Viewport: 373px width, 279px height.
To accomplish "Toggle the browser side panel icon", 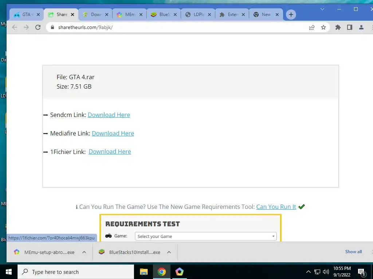I will click(x=349, y=27).
